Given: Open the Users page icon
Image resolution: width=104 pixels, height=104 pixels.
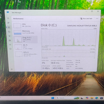Looking at the screenshot, I should [x=10, y=40].
